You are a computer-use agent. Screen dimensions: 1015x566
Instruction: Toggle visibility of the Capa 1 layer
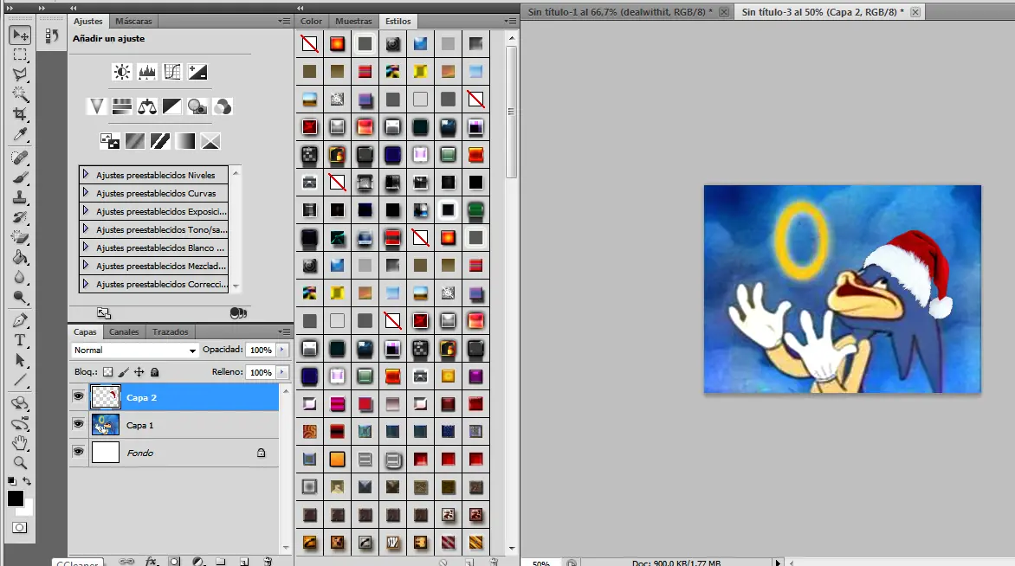(79, 425)
